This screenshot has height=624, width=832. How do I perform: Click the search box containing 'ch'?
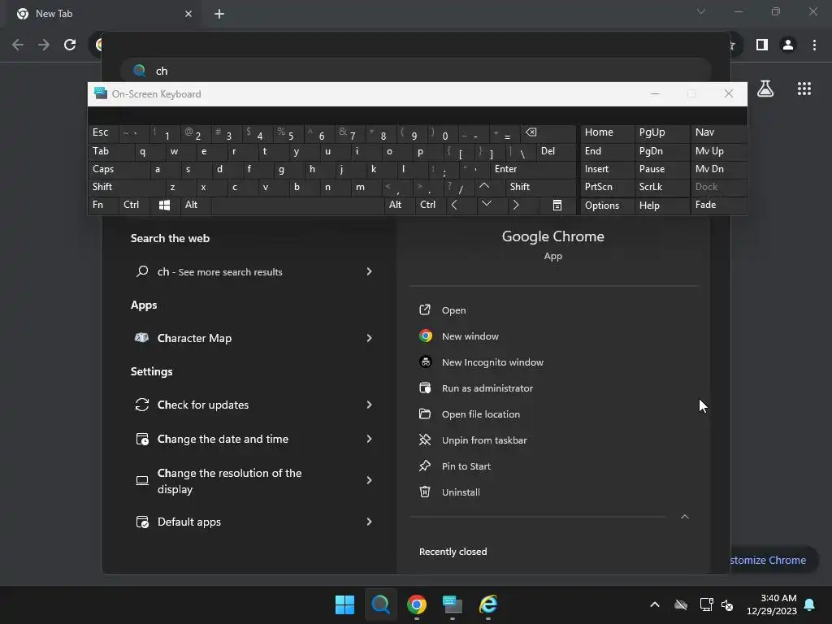click(415, 71)
